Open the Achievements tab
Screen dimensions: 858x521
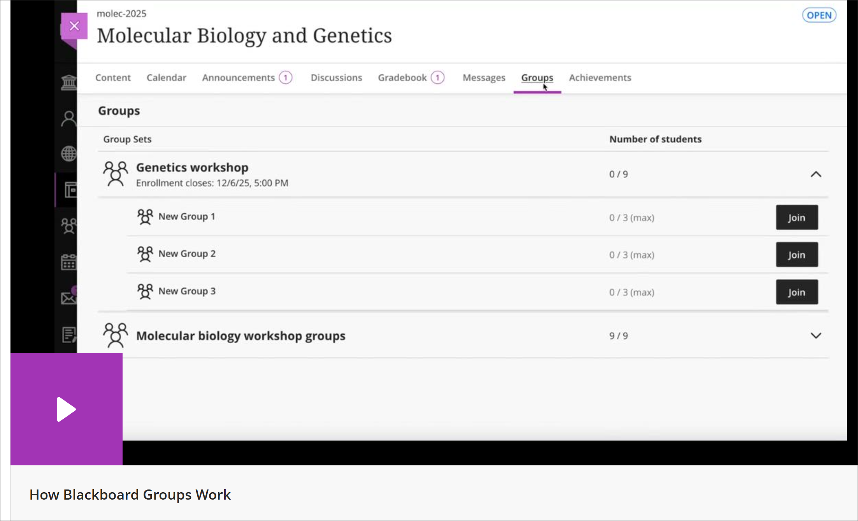[600, 77]
